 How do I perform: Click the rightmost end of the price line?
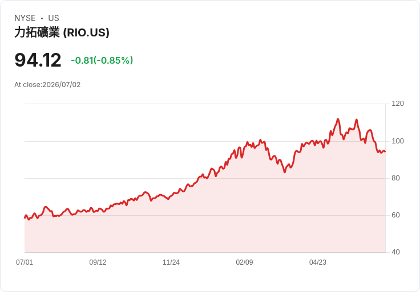[385, 151]
